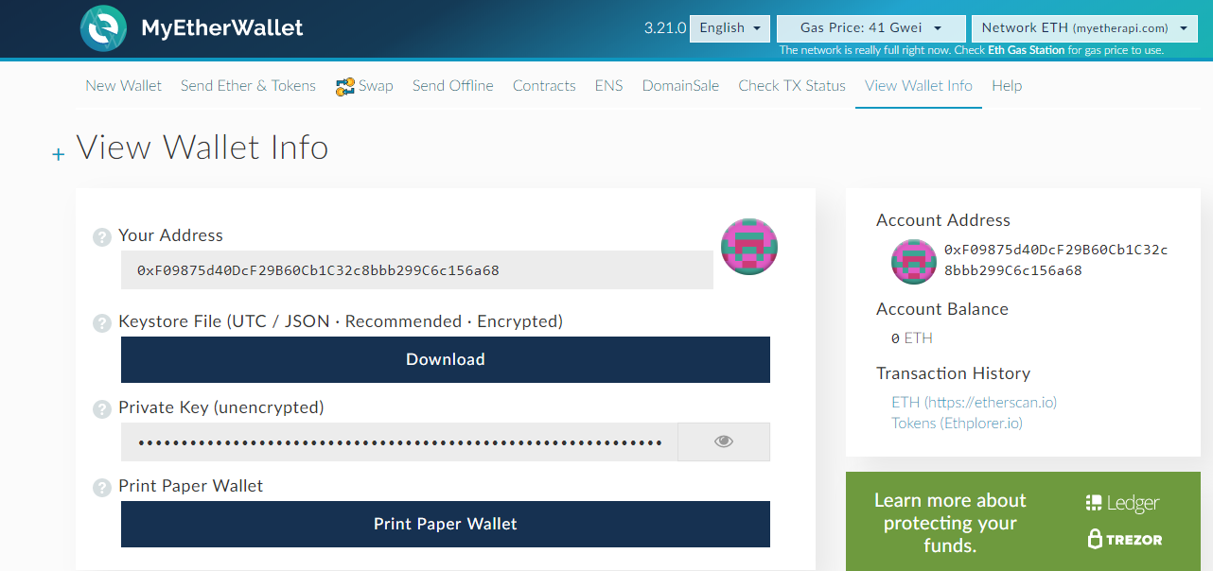The height and width of the screenshot is (571, 1213).
Task: Click the Swap arrows icon in navigation
Action: [x=344, y=87]
